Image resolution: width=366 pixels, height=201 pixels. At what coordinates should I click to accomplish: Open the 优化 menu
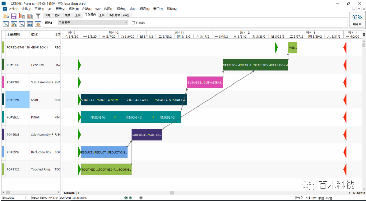26,9
